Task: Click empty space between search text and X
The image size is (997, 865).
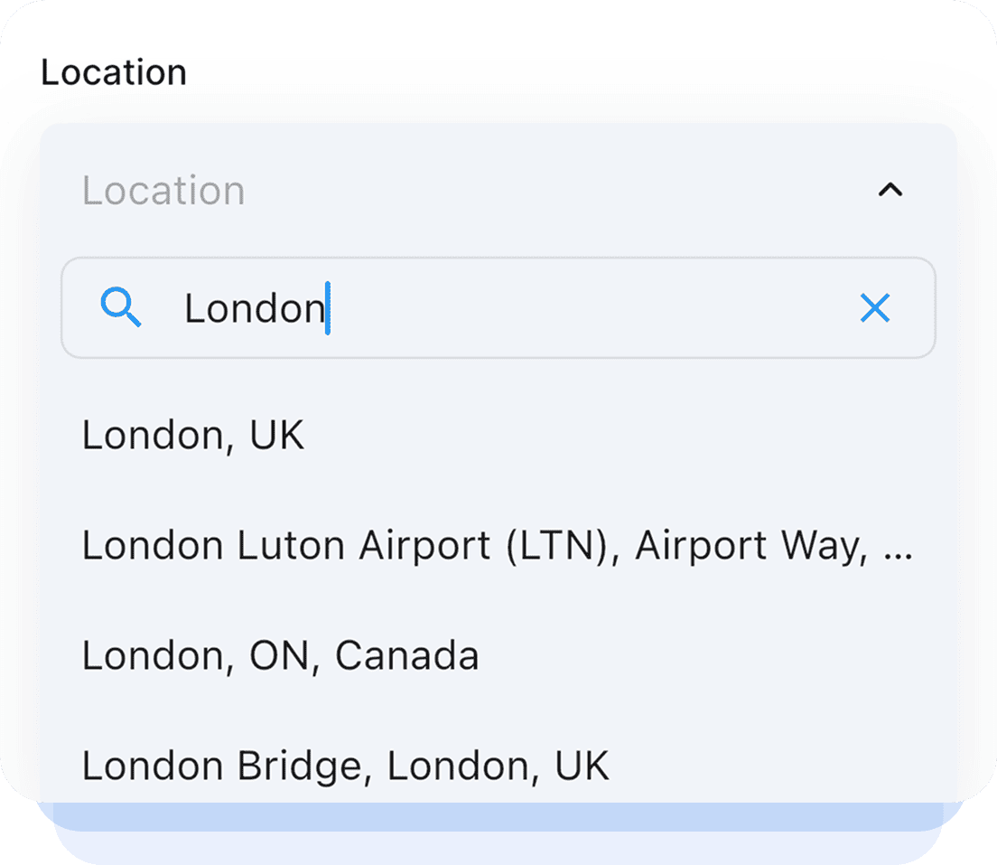Action: click(x=587, y=308)
